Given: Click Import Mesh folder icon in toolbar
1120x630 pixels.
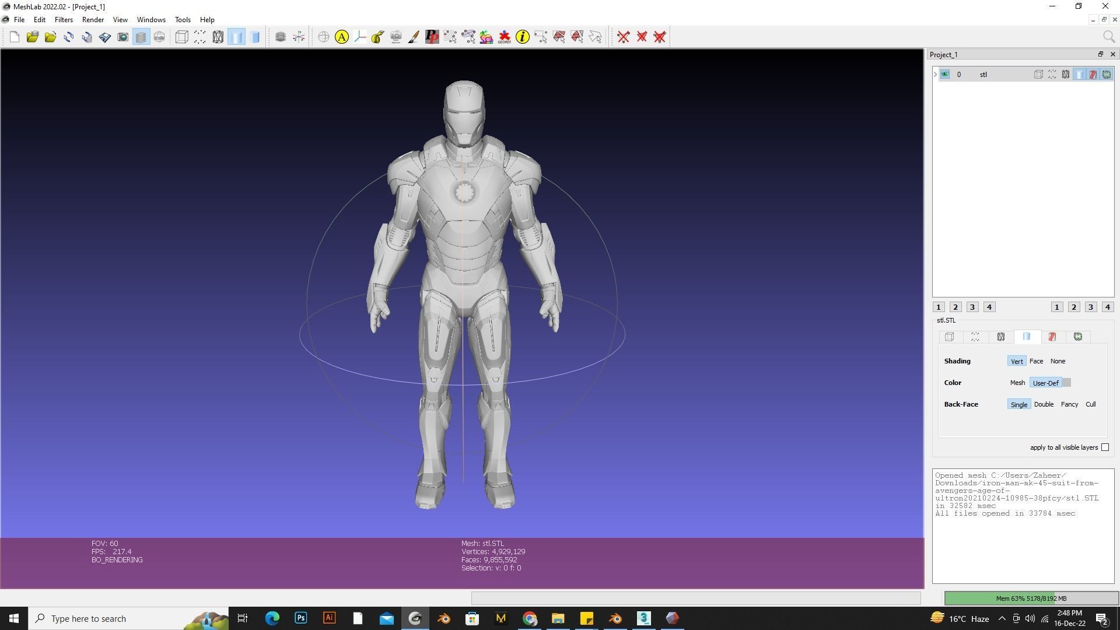Looking at the screenshot, I should [x=51, y=37].
